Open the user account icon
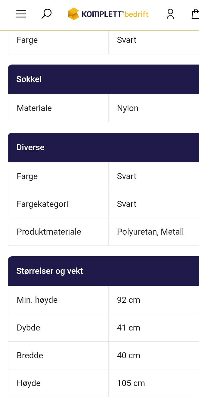This screenshot has height=405, width=199. pos(170,14)
